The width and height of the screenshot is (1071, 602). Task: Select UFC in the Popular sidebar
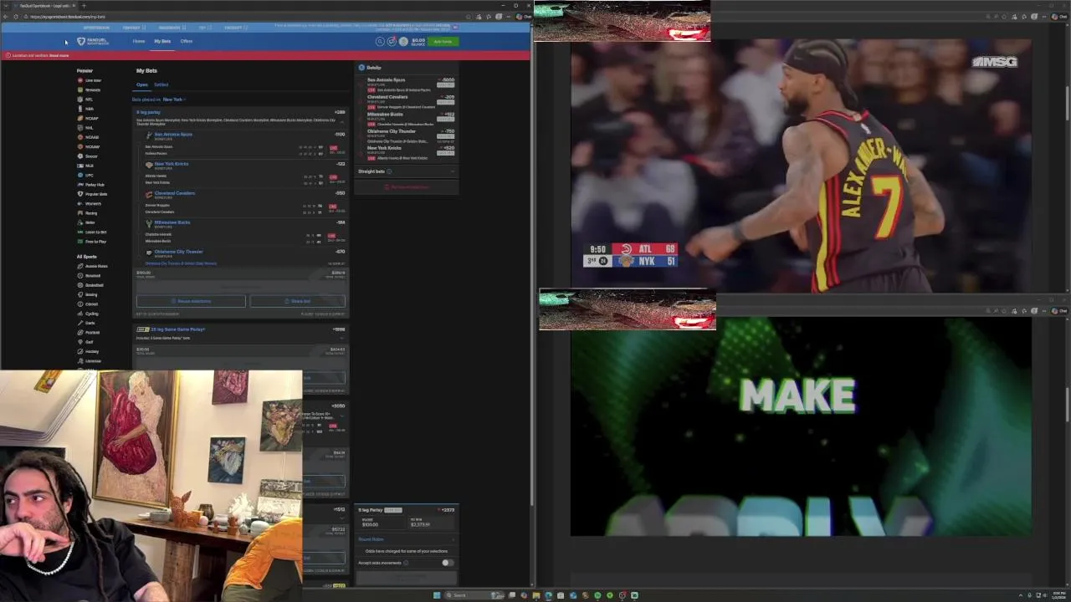click(85, 175)
